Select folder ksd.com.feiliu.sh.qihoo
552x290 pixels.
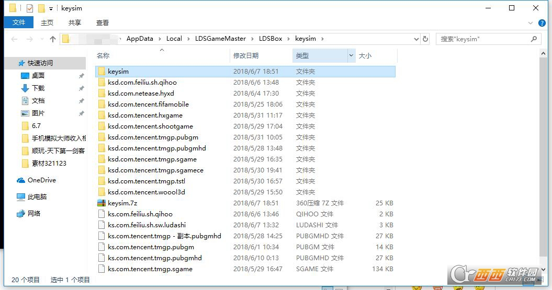tap(142, 82)
